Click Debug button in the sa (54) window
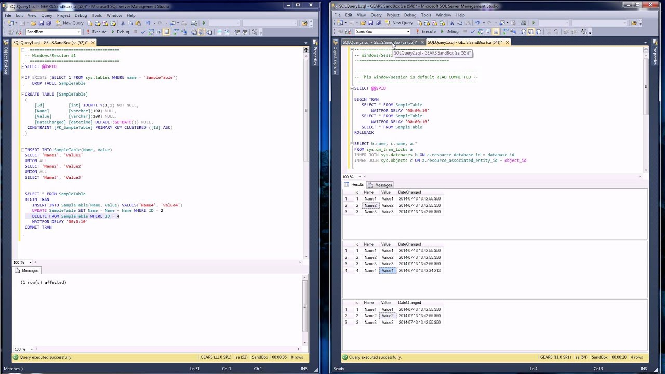 pyautogui.click(x=449, y=32)
